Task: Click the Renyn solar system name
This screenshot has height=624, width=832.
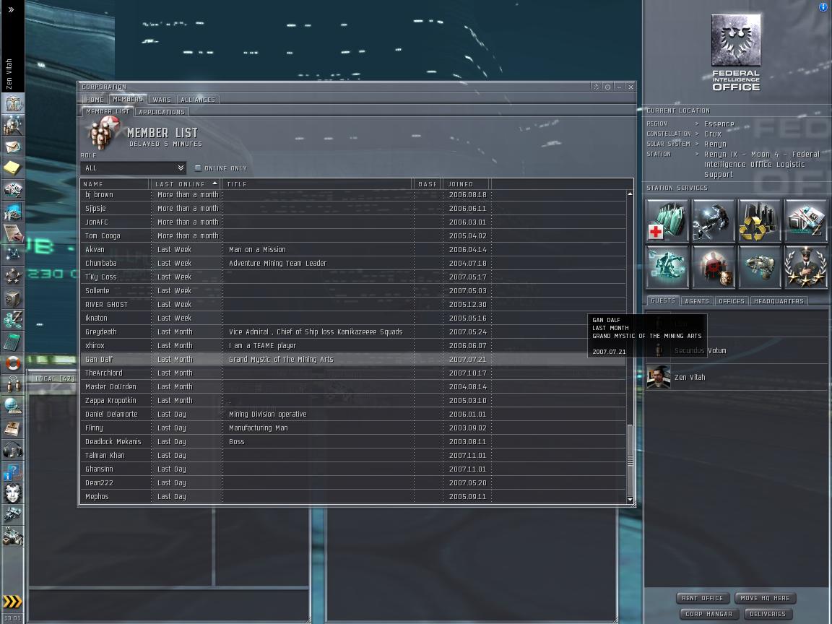Action: 715,144
